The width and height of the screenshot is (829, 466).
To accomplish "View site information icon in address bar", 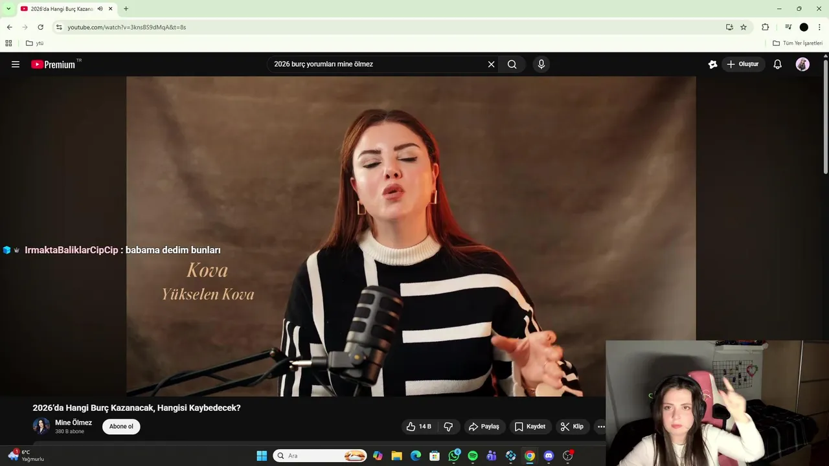I will click(x=59, y=27).
